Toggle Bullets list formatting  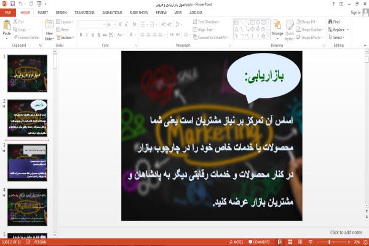143,25
